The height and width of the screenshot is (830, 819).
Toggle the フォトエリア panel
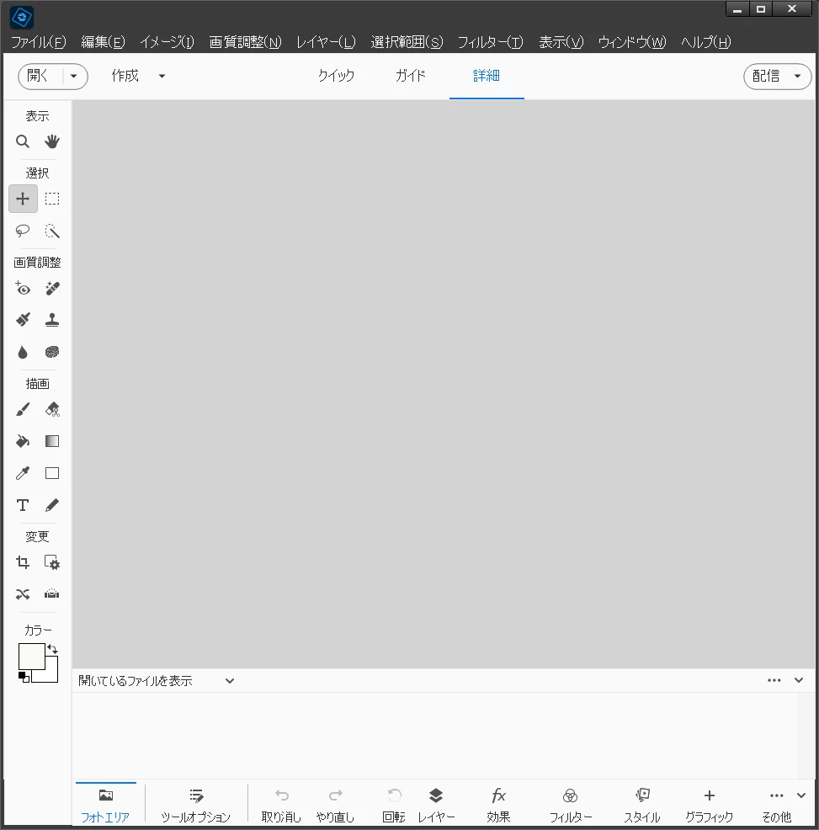point(105,805)
